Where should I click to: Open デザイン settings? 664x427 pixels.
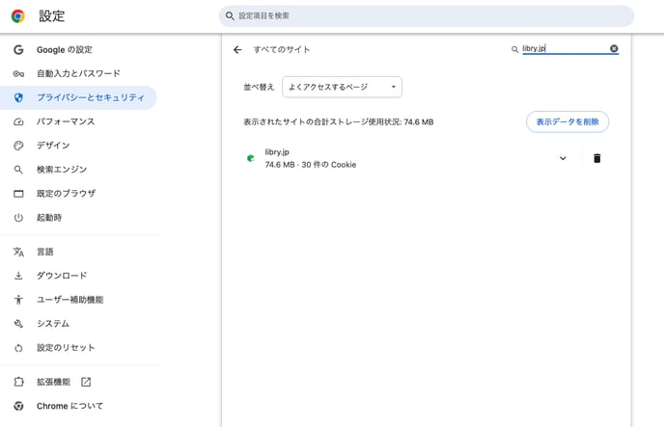tap(53, 146)
